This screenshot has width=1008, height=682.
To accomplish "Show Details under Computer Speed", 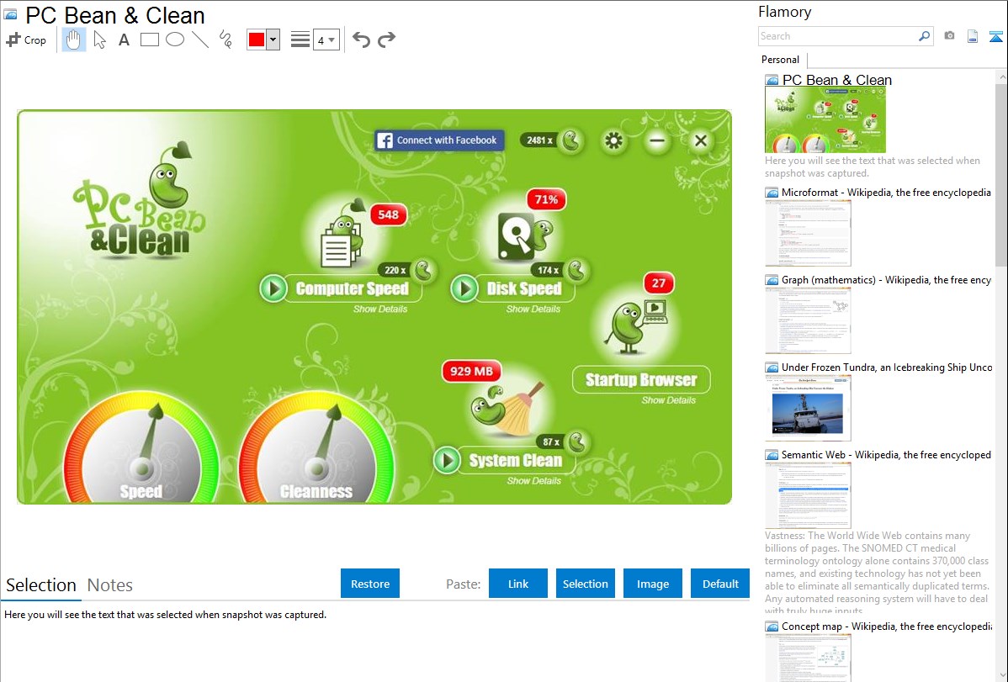I will (380, 309).
